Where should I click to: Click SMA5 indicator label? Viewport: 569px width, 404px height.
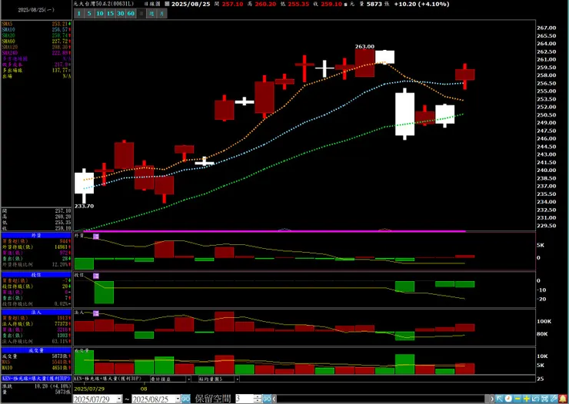[x=7, y=24]
